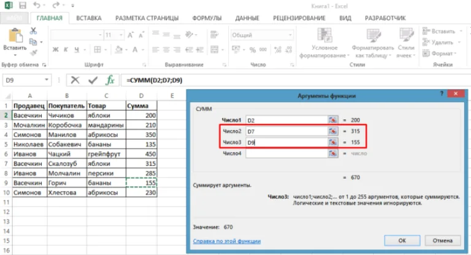471x255 pixels.
Task: Open Условное форматирование dropdown
Action: [324, 43]
